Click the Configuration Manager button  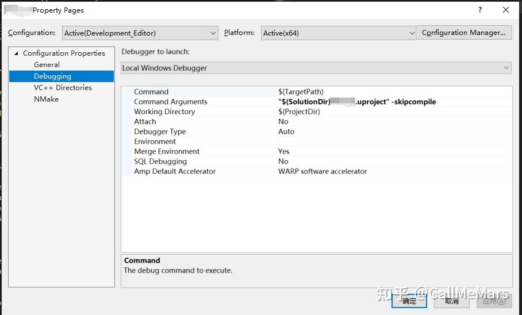(x=464, y=33)
